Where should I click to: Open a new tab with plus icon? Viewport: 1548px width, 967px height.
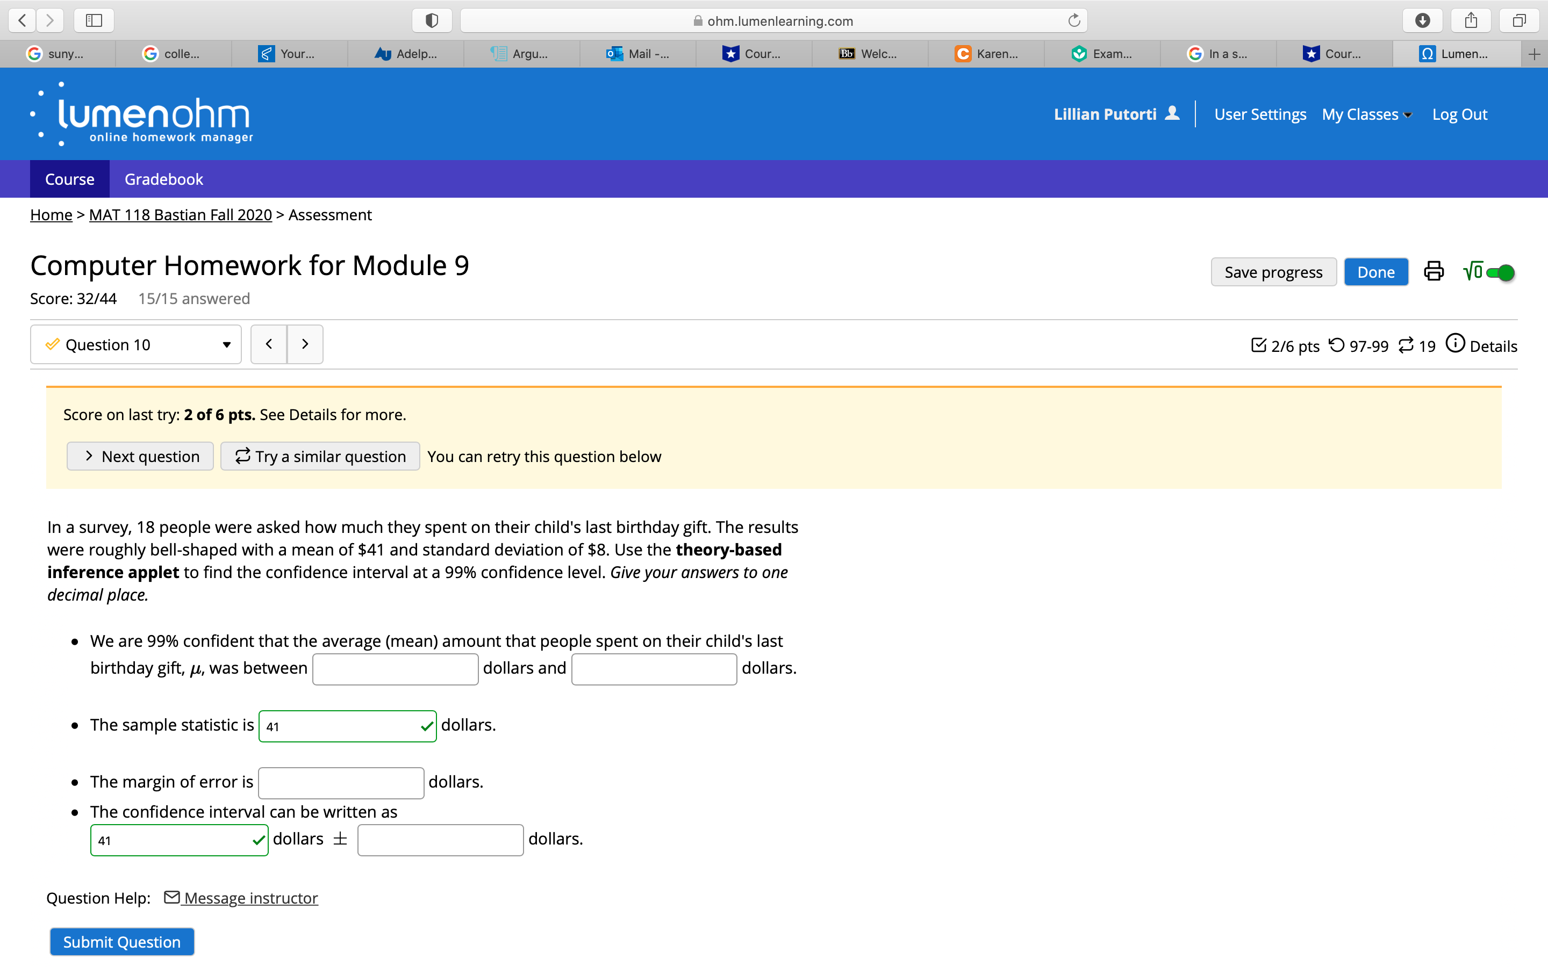[1533, 54]
